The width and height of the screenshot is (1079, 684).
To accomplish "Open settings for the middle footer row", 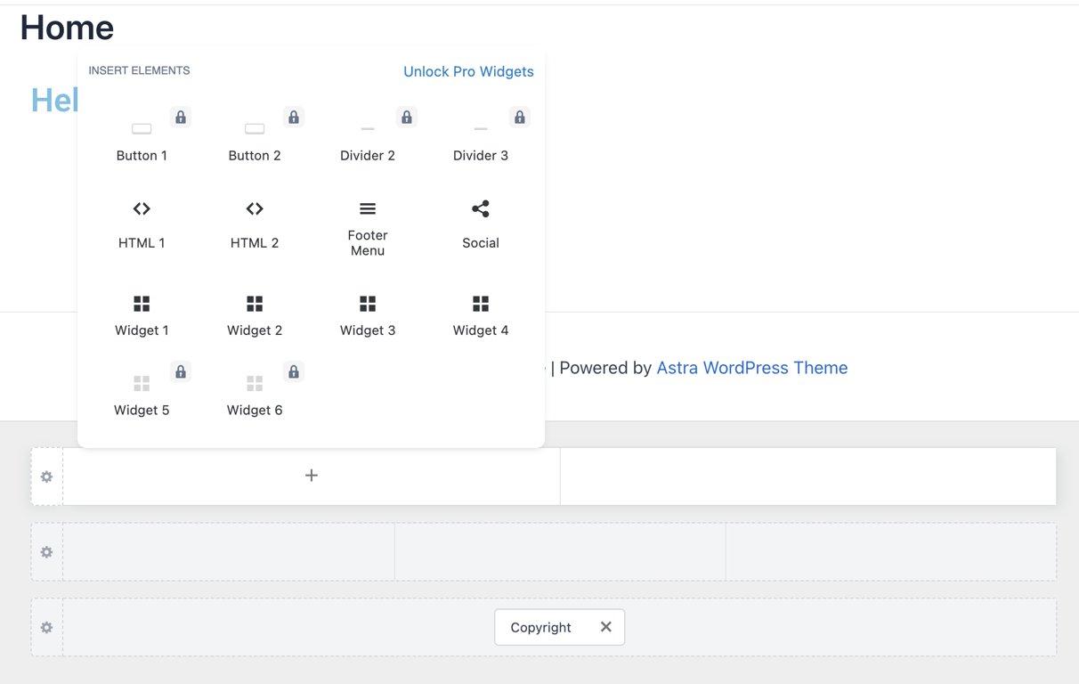I will (46, 552).
